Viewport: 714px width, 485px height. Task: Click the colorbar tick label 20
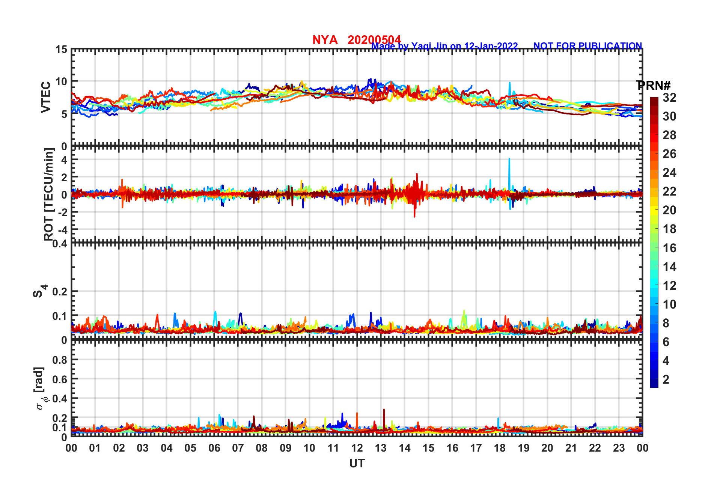tap(669, 210)
